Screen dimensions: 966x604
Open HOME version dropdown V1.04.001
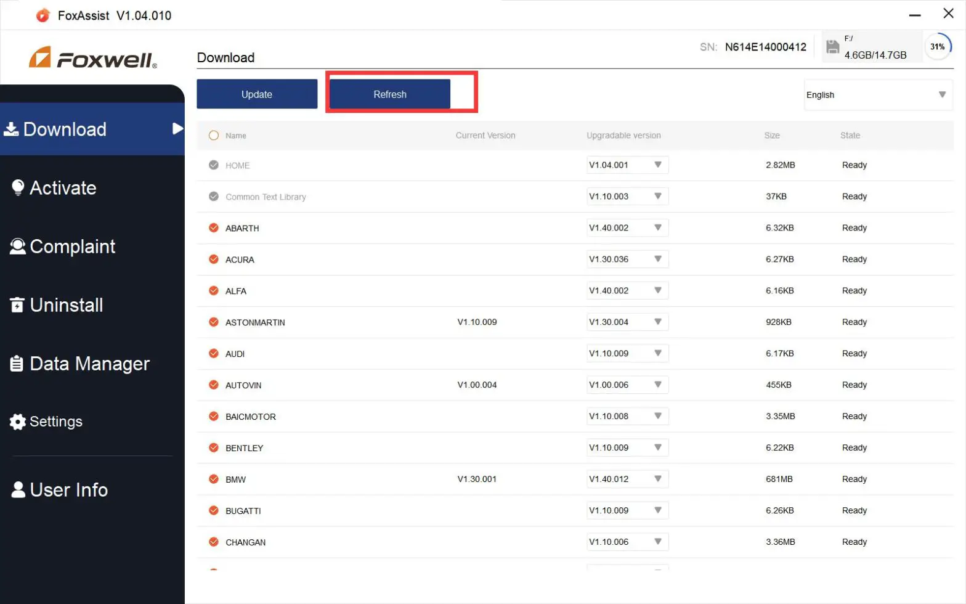(627, 165)
